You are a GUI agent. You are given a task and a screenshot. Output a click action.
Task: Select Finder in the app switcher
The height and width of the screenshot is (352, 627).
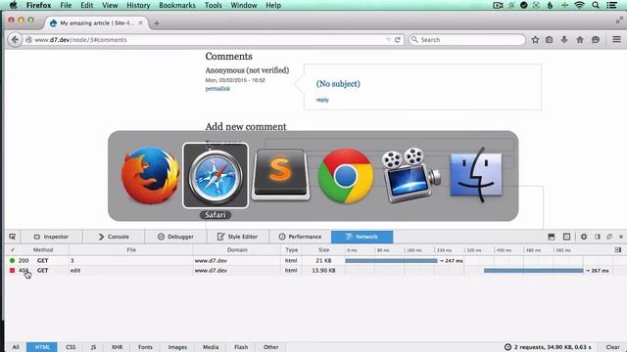pos(476,175)
